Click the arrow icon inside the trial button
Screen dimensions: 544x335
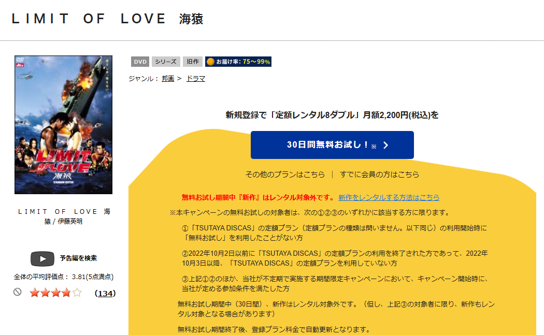(x=385, y=145)
